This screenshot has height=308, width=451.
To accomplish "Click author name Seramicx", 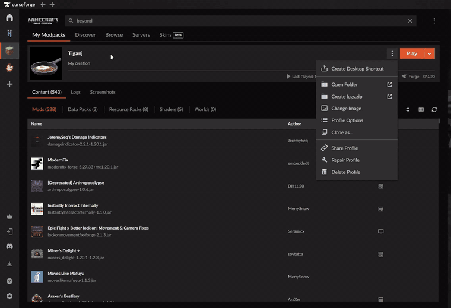I will [x=296, y=231].
